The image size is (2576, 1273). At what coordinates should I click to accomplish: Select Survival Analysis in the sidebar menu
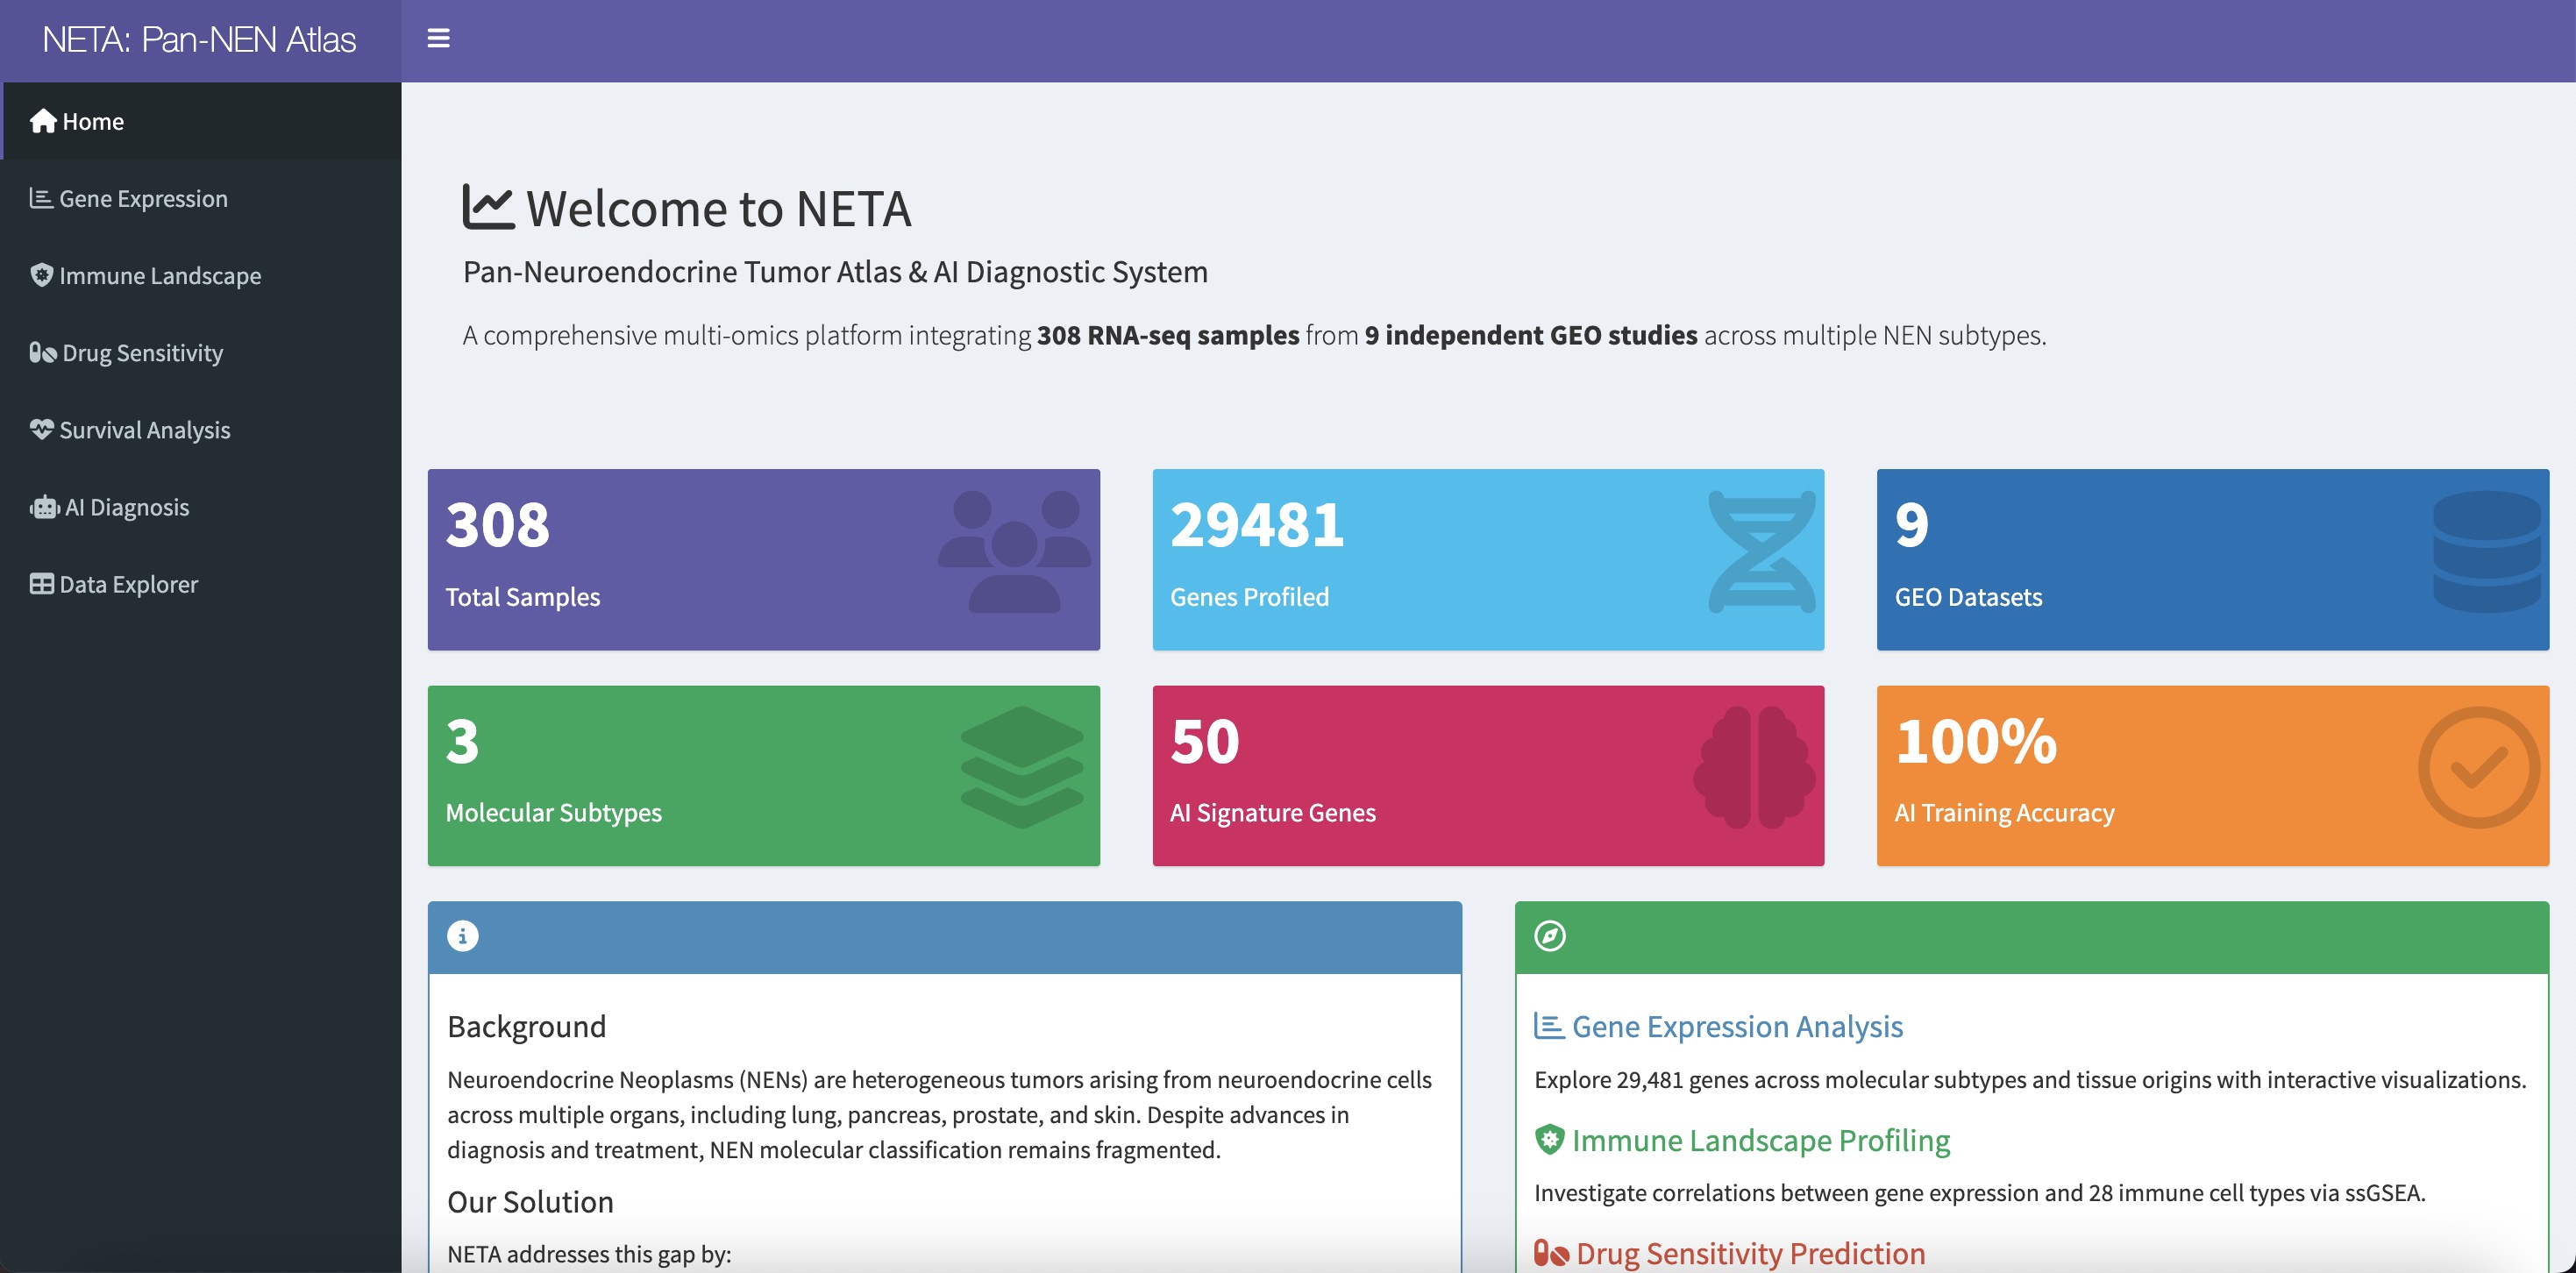pyautogui.click(x=144, y=429)
